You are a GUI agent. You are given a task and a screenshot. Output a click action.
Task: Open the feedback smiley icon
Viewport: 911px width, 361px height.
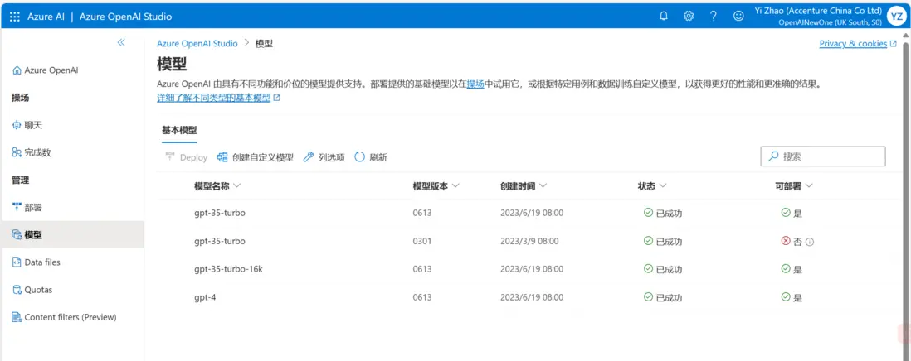[x=738, y=17]
